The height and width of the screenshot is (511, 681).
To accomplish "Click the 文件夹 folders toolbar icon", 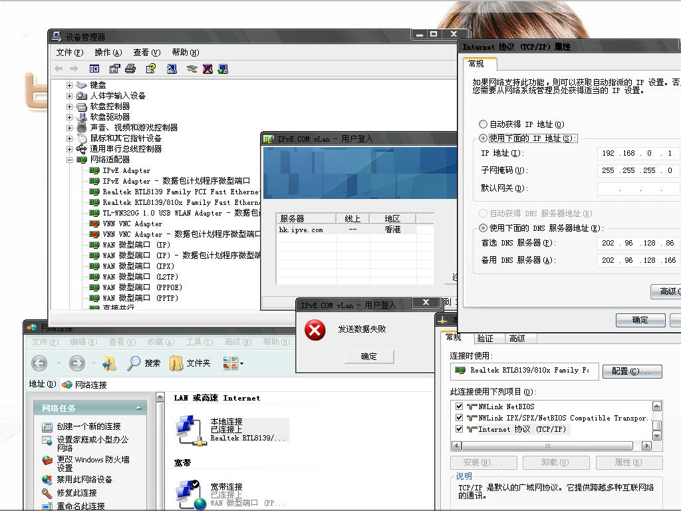I will click(x=177, y=363).
